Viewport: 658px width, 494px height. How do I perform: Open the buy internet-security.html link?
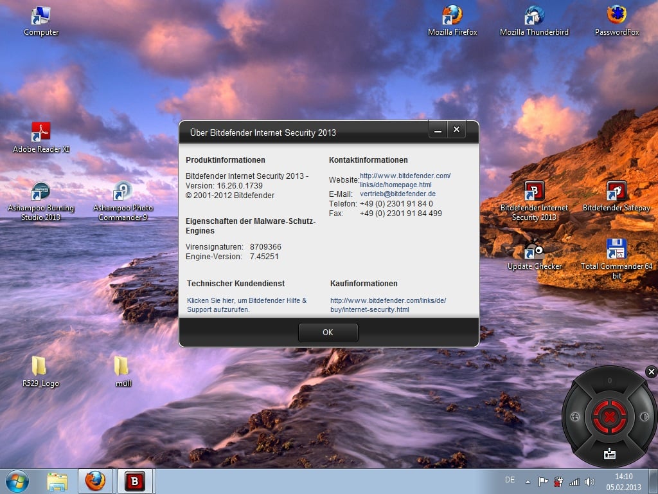388,305
